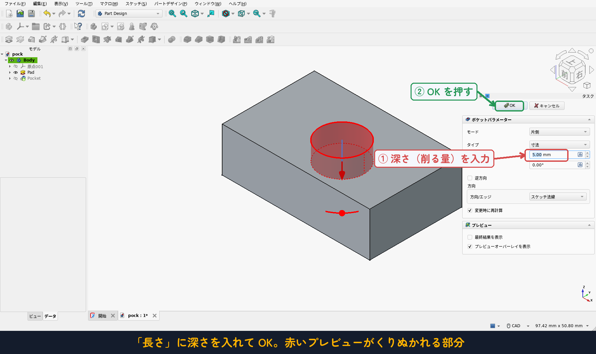The width and height of the screenshot is (596, 354).
Task: Click the Hole tool icon
Action: pyautogui.click(x=96, y=40)
